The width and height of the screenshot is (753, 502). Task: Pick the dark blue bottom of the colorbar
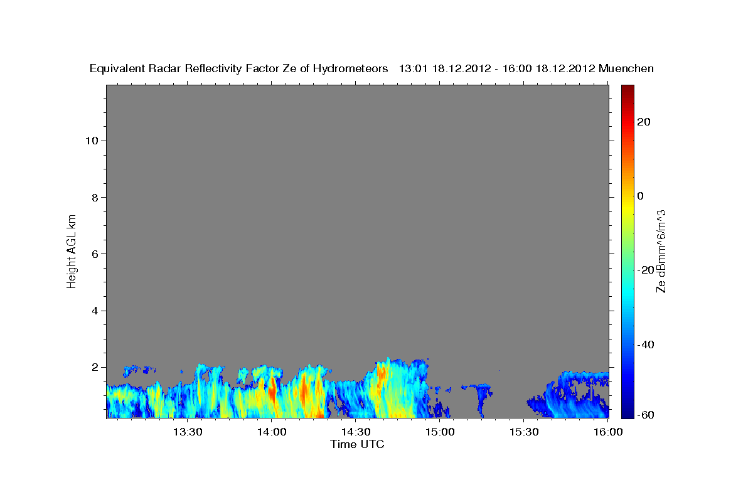pyautogui.click(x=627, y=413)
